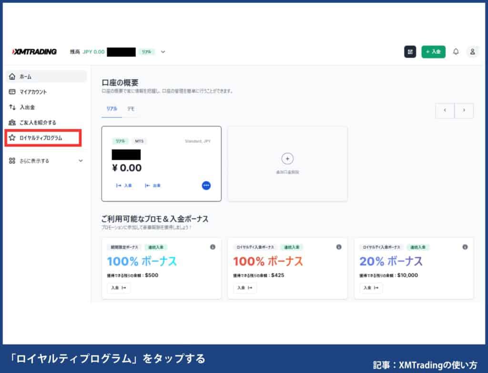Open 入出金 in the sidebar
The width and height of the screenshot is (488, 373).
pos(46,107)
